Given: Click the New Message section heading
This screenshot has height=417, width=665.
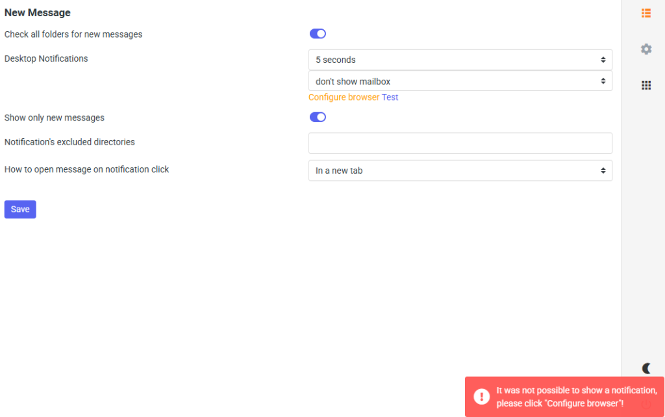Looking at the screenshot, I should click(x=37, y=13).
